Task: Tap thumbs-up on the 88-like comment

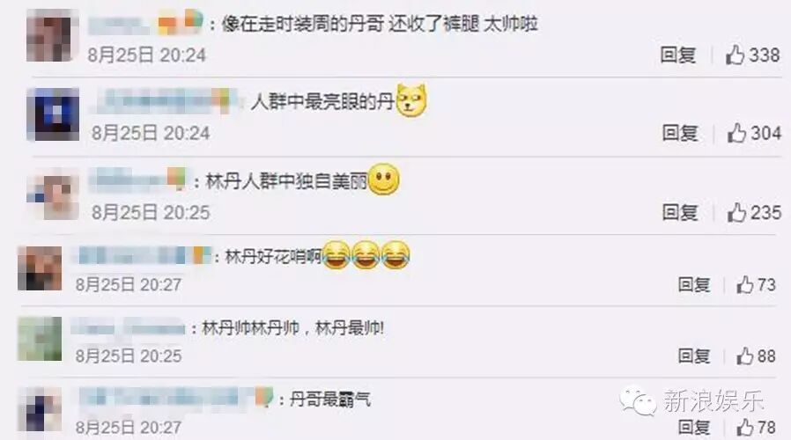Action: 744,356
